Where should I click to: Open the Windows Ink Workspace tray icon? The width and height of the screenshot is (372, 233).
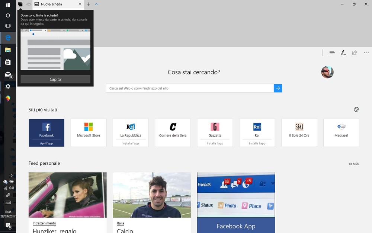8,195
